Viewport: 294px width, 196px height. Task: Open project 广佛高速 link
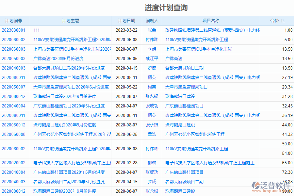click(x=174, y=58)
